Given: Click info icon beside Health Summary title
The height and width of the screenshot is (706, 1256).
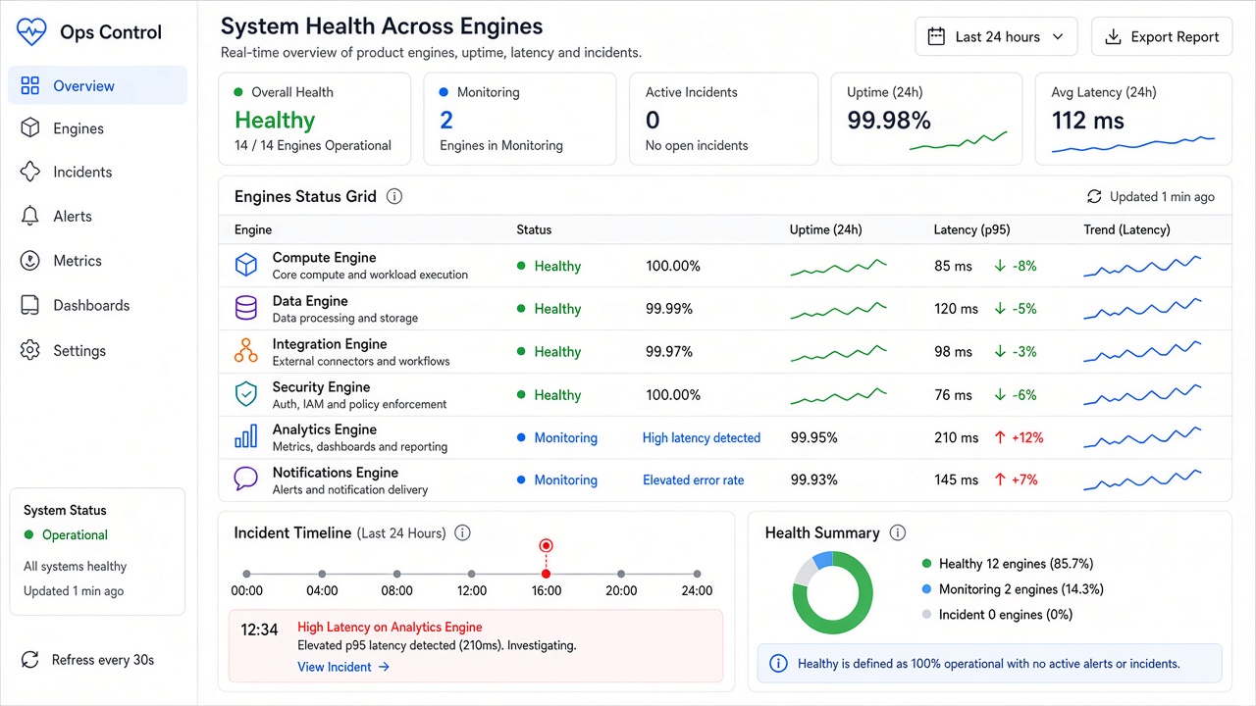Looking at the screenshot, I should [897, 532].
